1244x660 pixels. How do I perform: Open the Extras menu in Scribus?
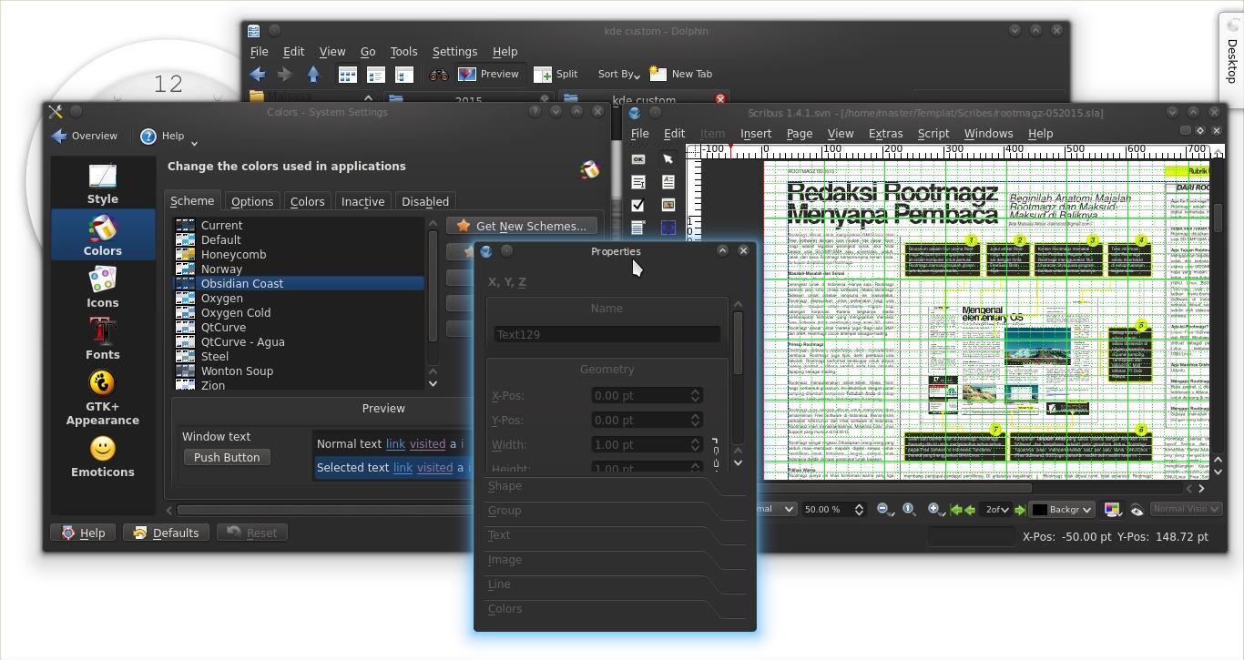pos(884,133)
